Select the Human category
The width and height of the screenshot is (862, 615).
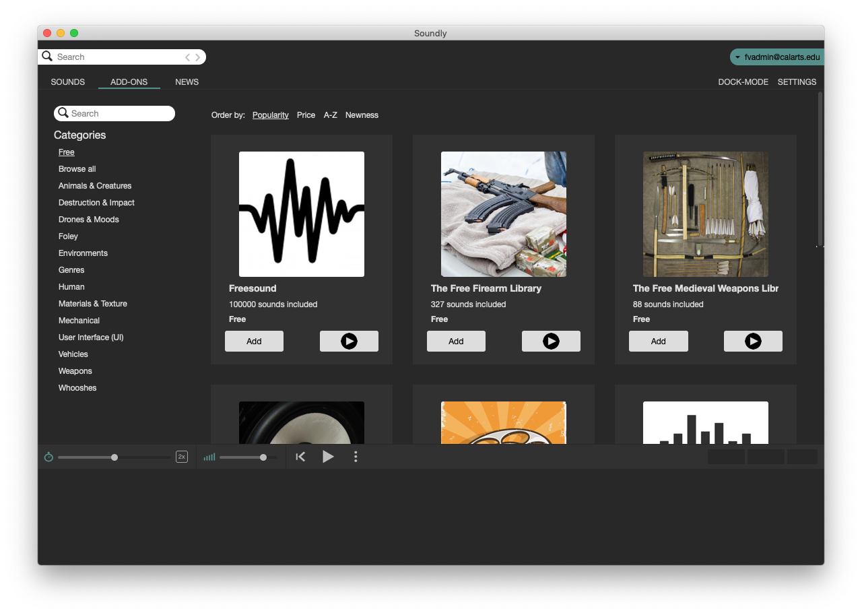coord(71,287)
